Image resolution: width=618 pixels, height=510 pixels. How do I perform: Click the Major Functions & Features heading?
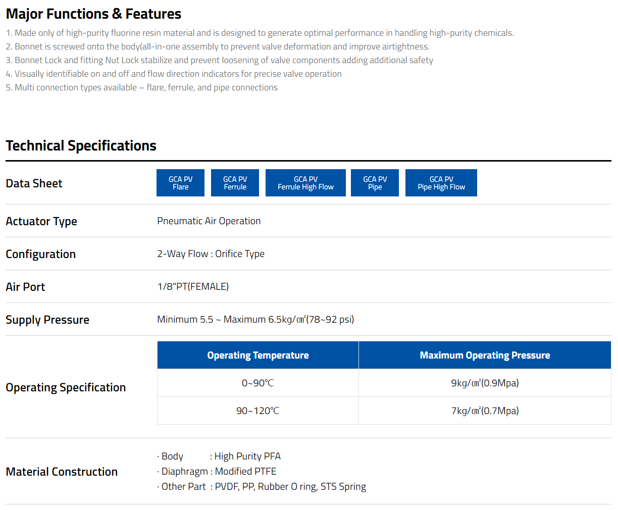93,14
